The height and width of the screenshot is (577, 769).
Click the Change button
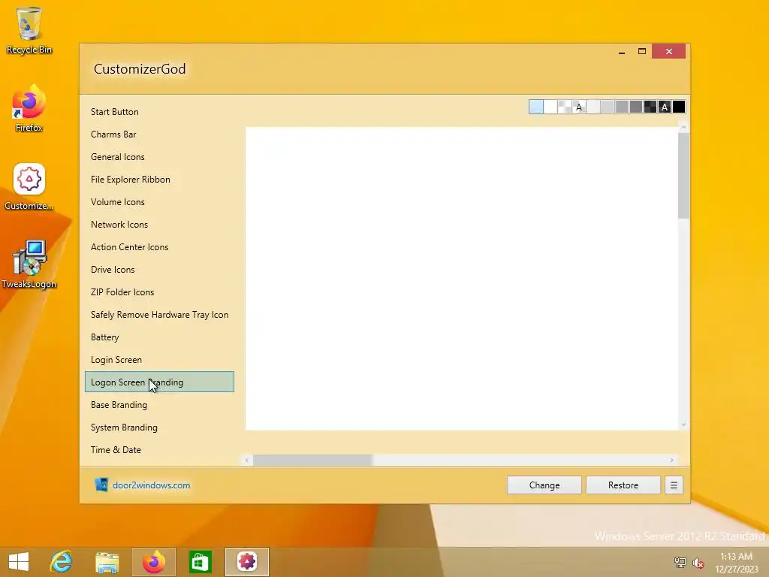(x=544, y=485)
